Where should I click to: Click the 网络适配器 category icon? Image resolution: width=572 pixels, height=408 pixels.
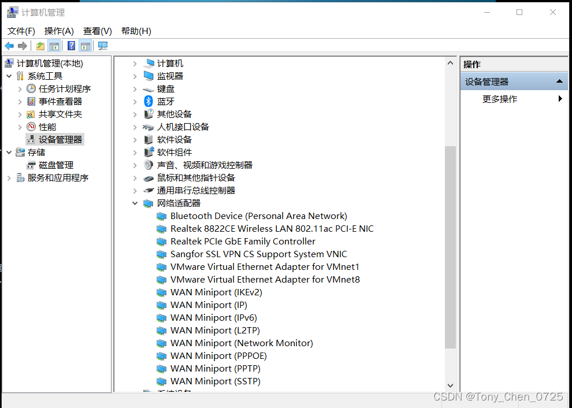[148, 203]
